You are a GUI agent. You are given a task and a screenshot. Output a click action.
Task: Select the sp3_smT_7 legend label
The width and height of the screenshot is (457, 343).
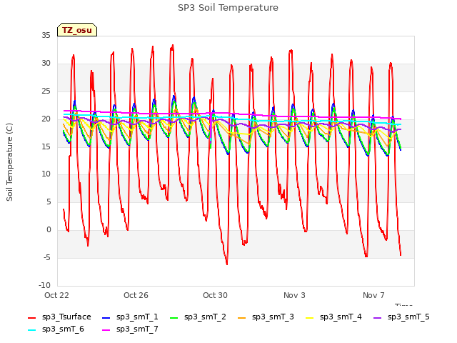coord(137,329)
